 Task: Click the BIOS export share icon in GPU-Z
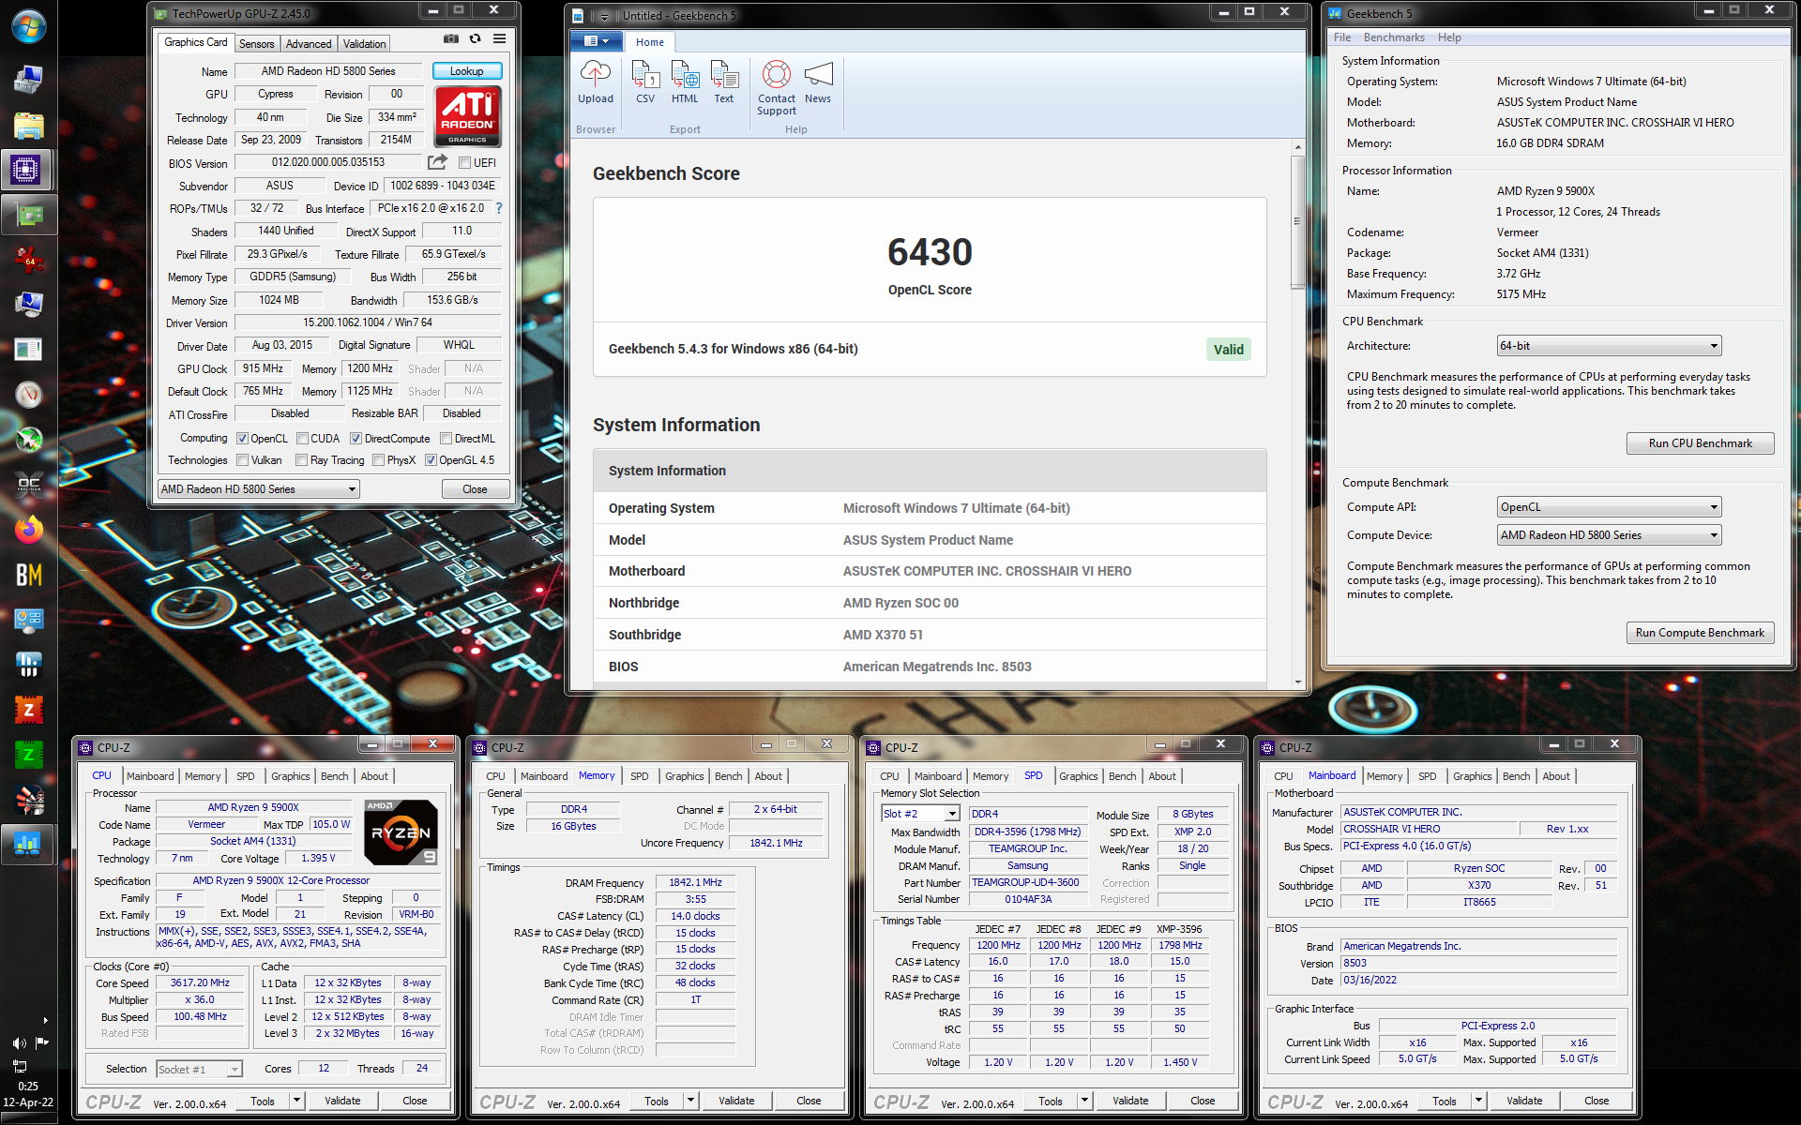(x=438, y=162)
